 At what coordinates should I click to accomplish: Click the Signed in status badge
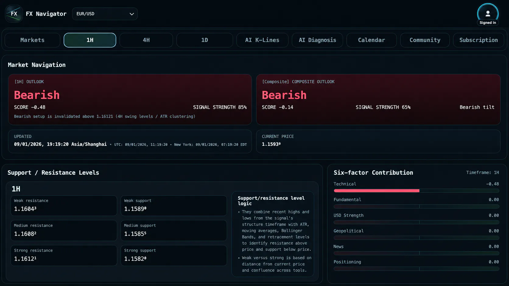488,23
